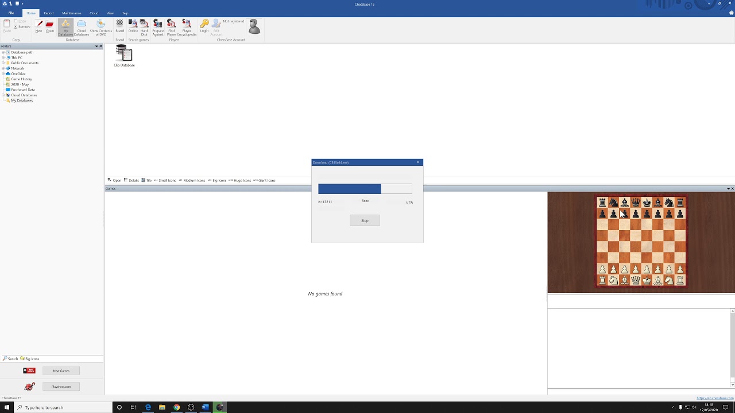
Task: Select Game History in folder tree
Action: (21, 79)
